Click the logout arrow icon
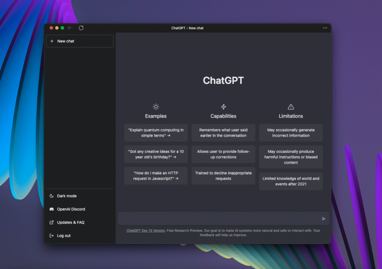Image resolution: width=382 pixels, height=269 pixels. point(51,236)
